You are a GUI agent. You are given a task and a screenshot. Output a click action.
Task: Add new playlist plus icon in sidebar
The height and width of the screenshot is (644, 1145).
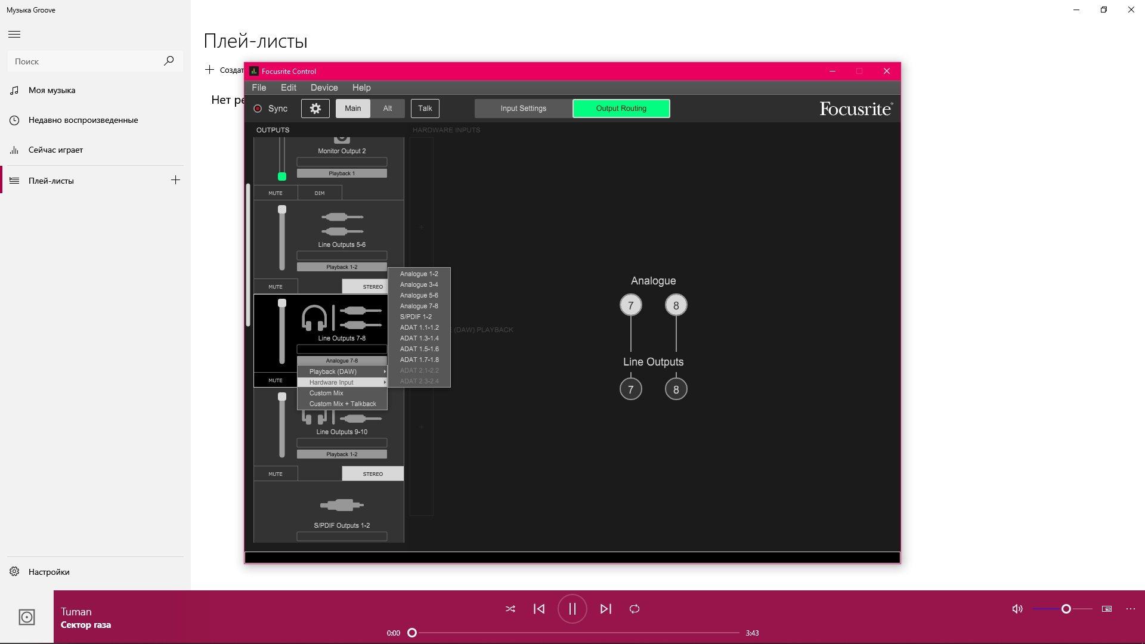[x=175, y=180]
